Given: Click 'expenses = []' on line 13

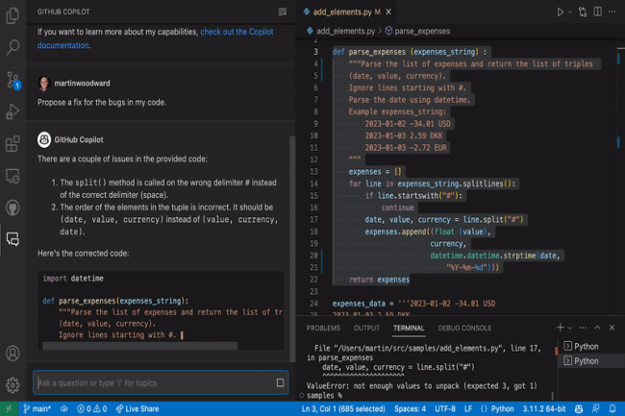Looking at the screenshot, I should [x=375, y=172].
